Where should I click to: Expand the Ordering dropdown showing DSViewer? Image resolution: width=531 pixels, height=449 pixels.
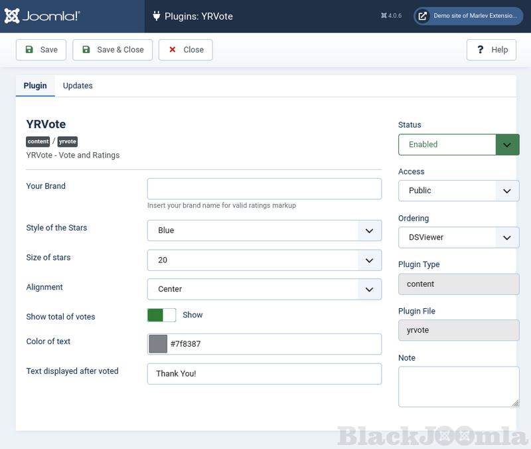458,237
